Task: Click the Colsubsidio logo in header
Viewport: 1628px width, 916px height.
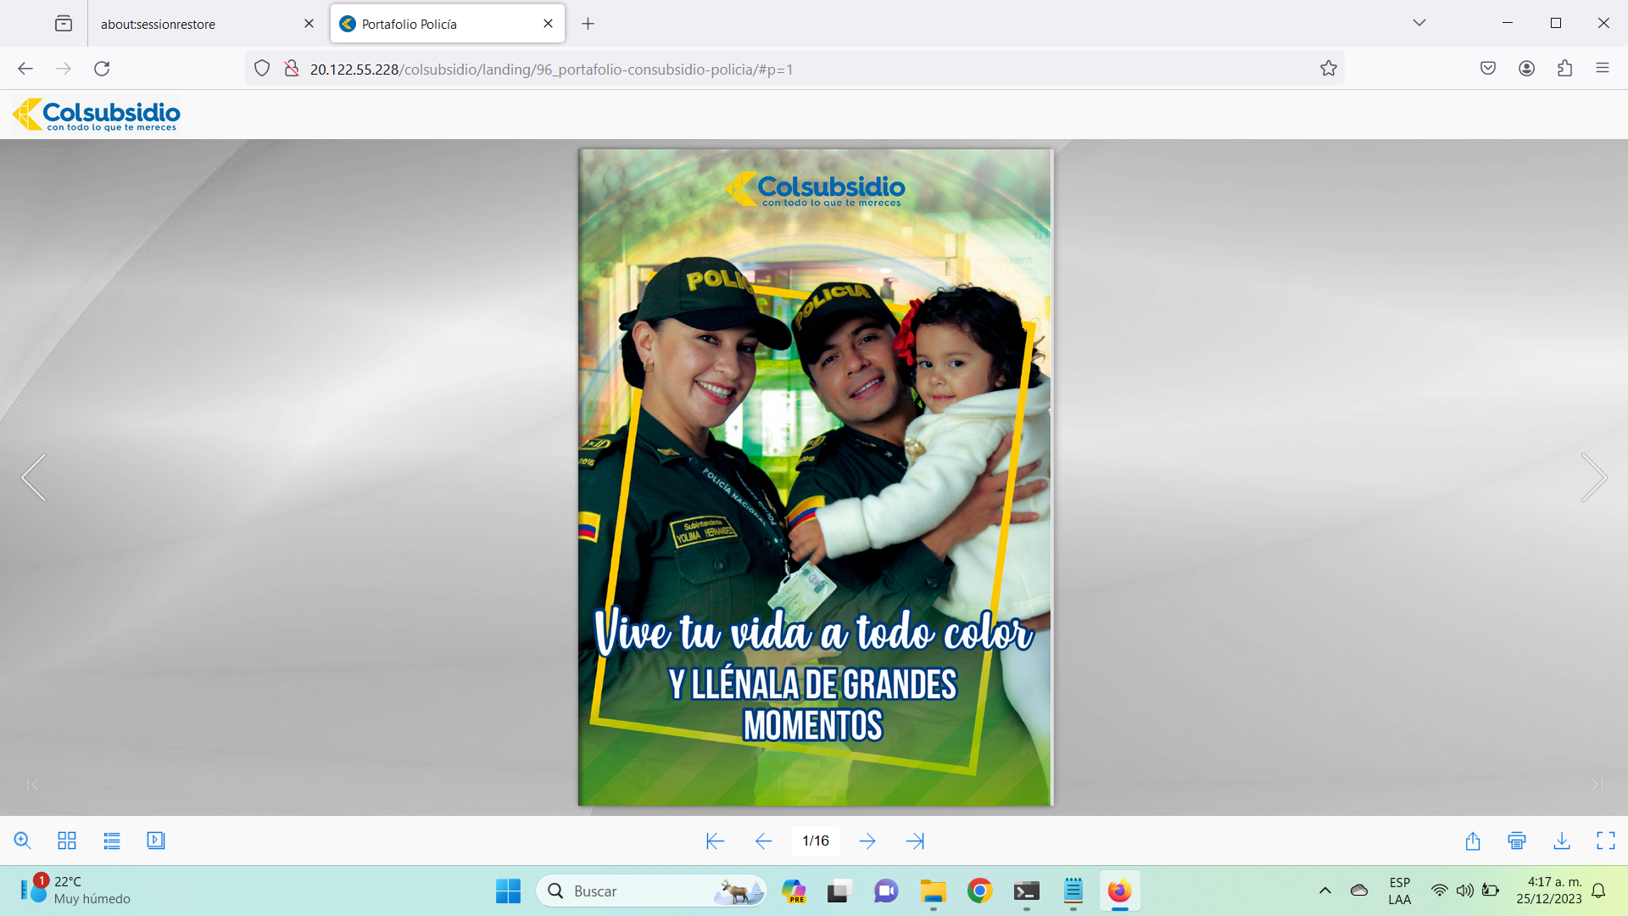Action: [x=96, y=114]
